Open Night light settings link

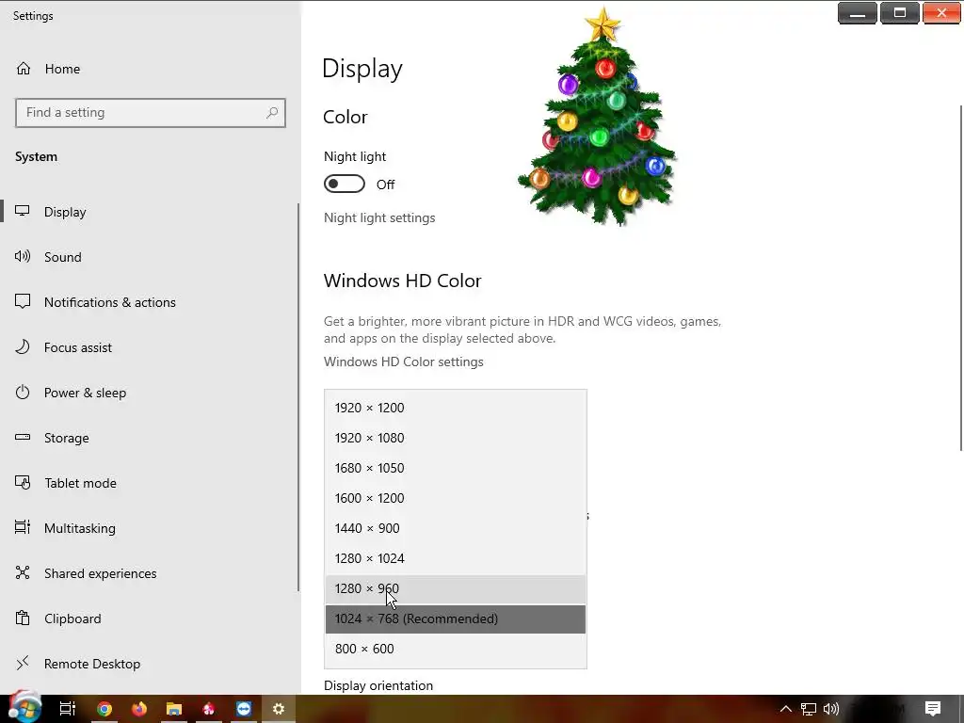click(379, 217)
